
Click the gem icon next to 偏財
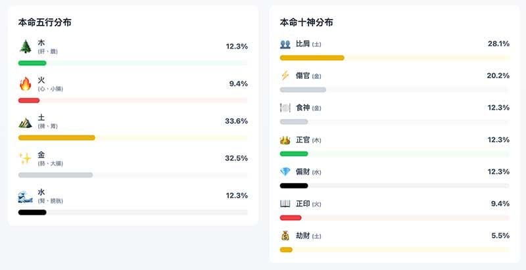coord(285,171)
